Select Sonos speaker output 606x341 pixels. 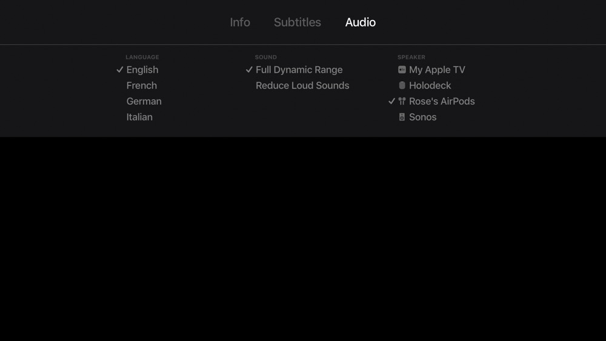pos(422,117)
